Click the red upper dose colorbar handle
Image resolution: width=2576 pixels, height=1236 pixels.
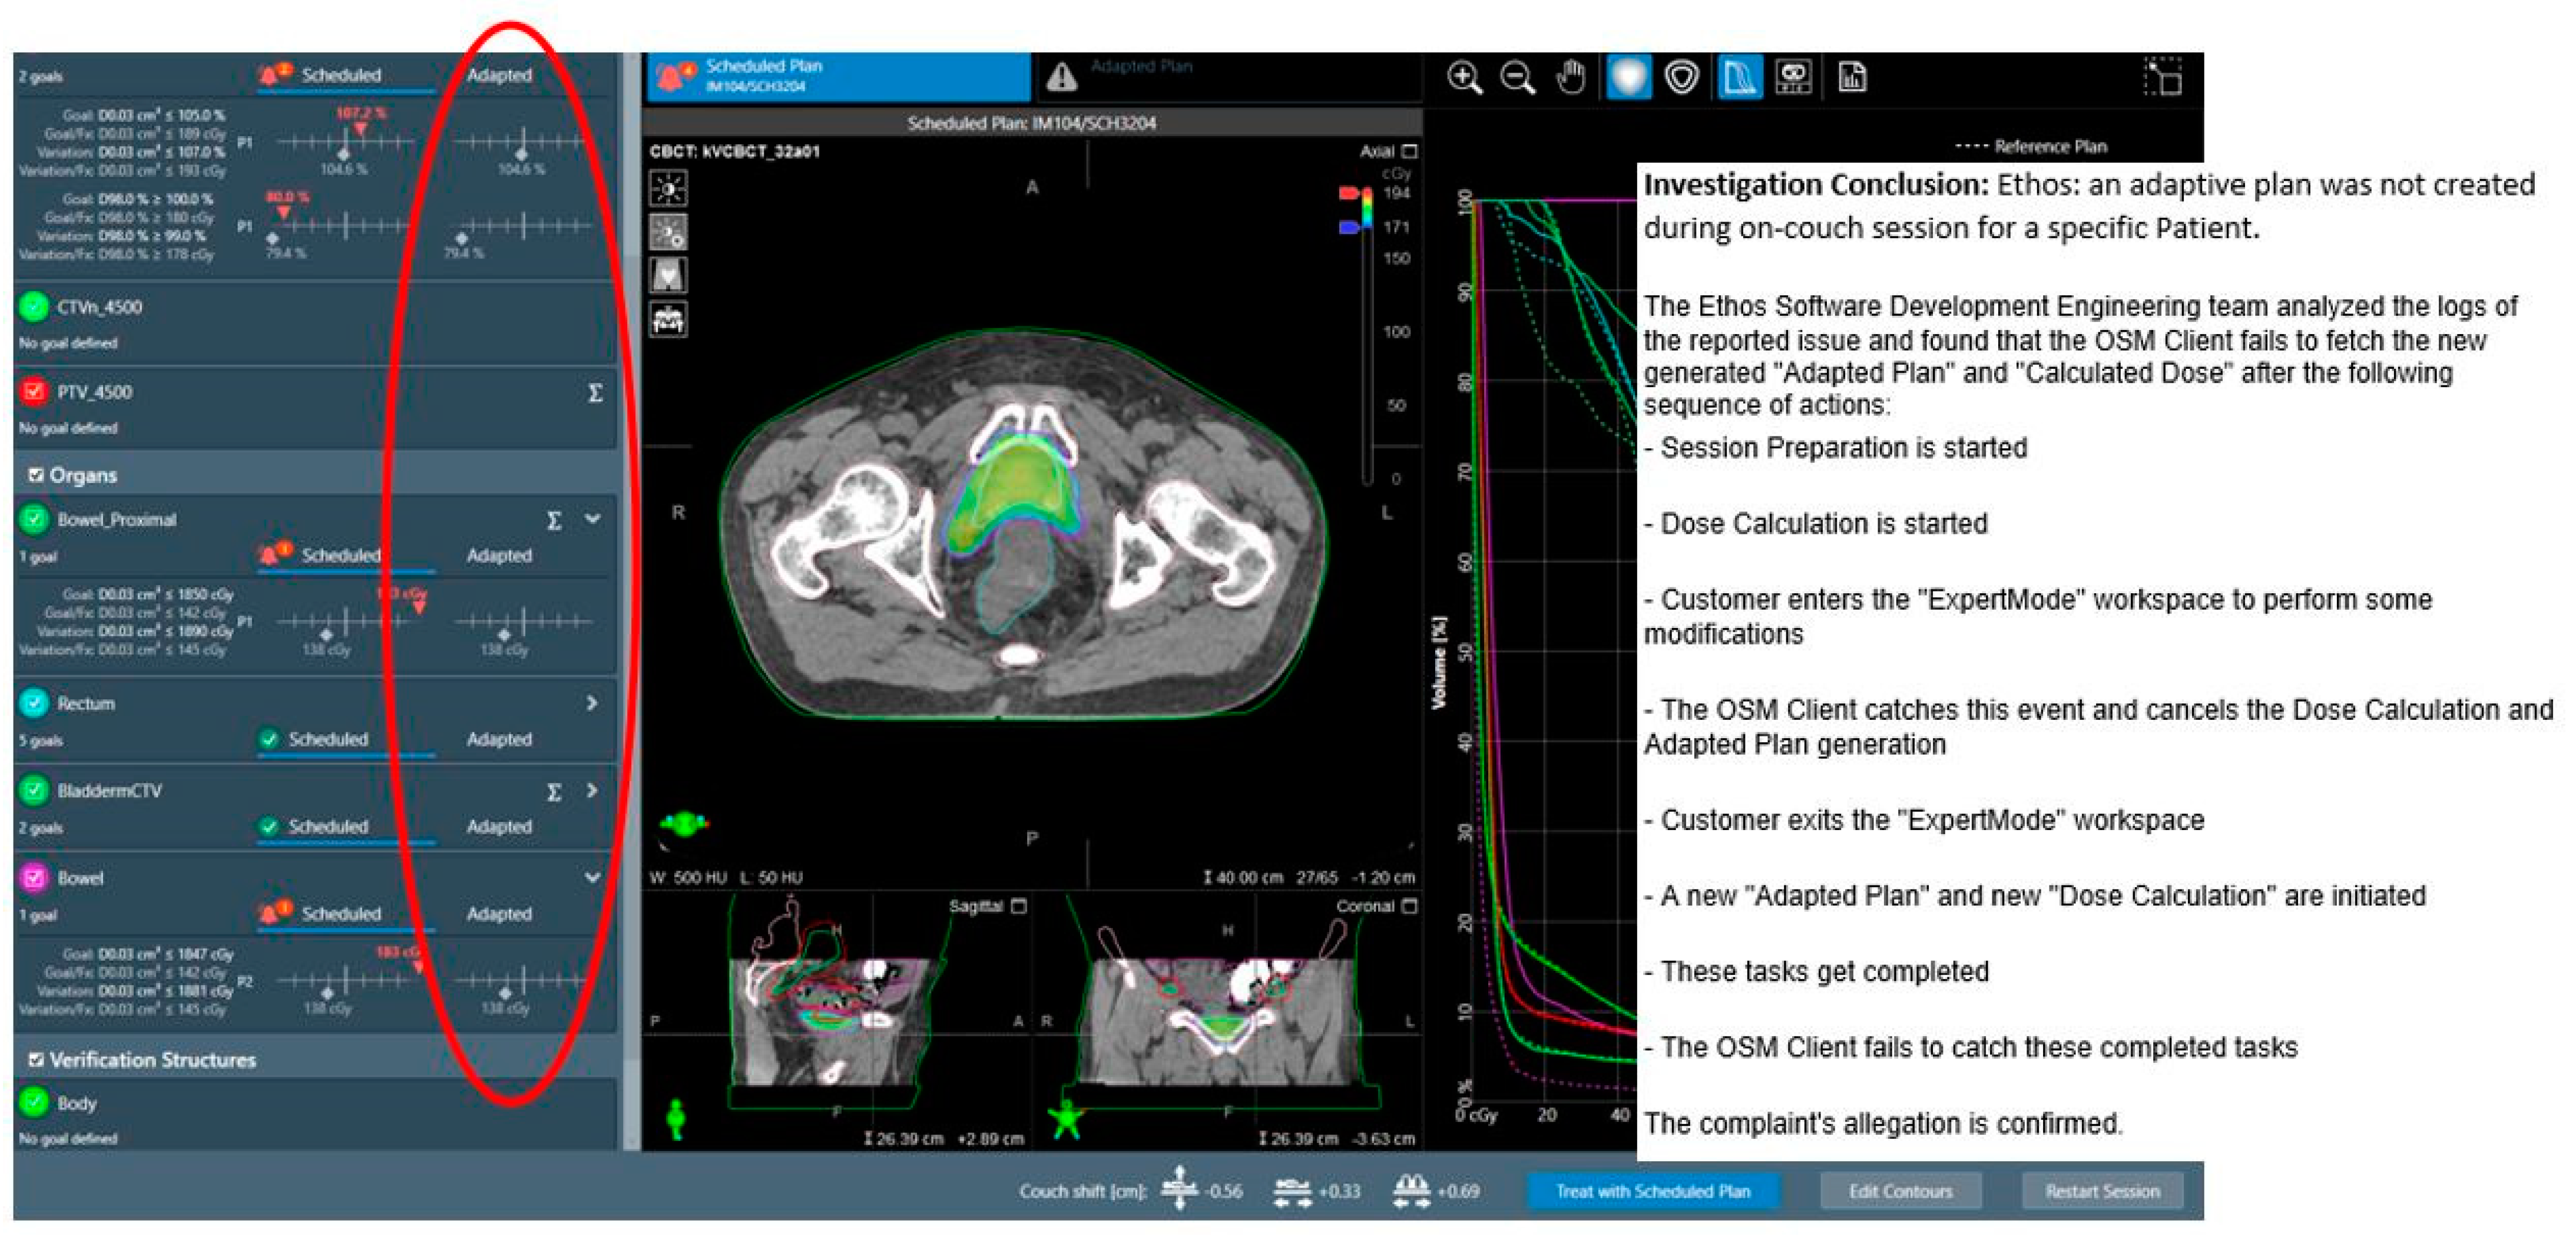coord(1348,193)
